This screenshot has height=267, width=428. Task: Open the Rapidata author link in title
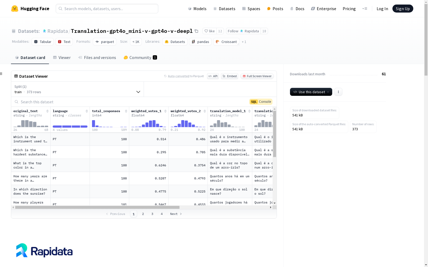pos(58,31)
